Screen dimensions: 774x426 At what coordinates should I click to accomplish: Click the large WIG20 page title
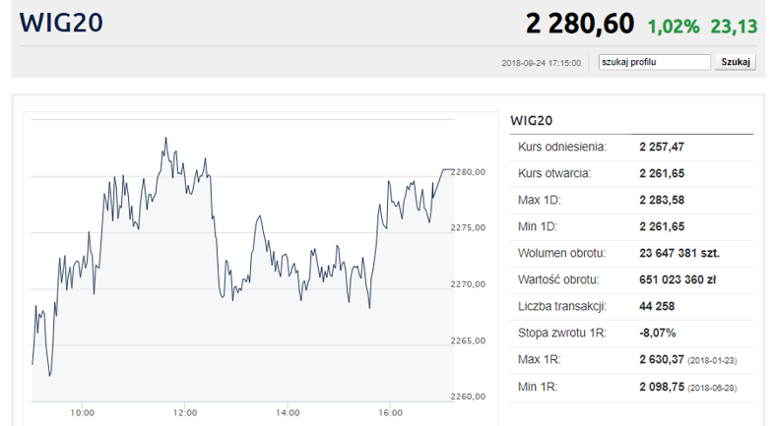61,23
